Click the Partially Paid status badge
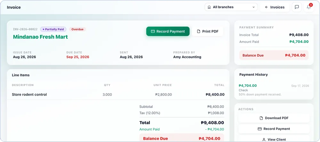This screenshot has height=142, width=320. (x=53, y=29)
